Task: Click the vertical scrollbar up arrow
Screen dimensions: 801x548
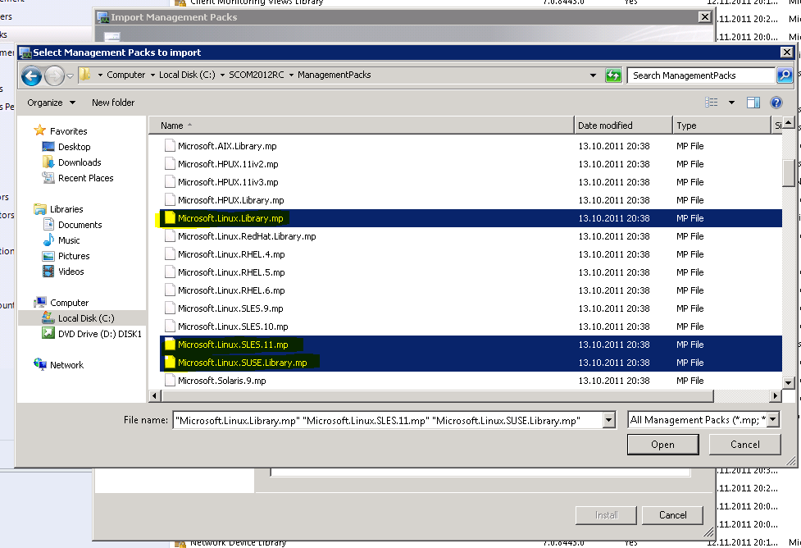Action: pos(788,123)
